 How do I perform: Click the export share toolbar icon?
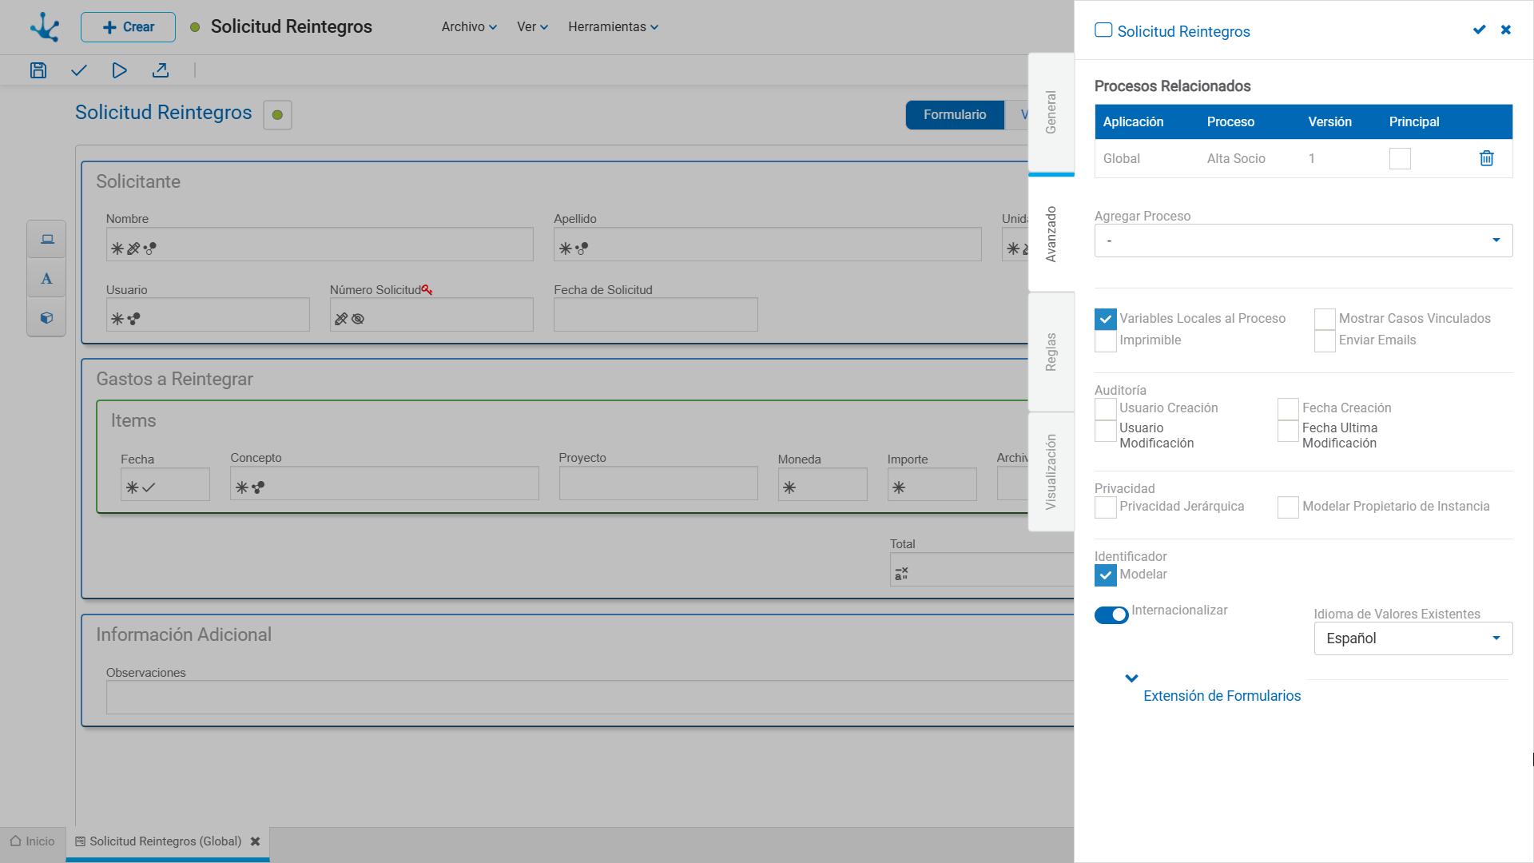[161, 70]
